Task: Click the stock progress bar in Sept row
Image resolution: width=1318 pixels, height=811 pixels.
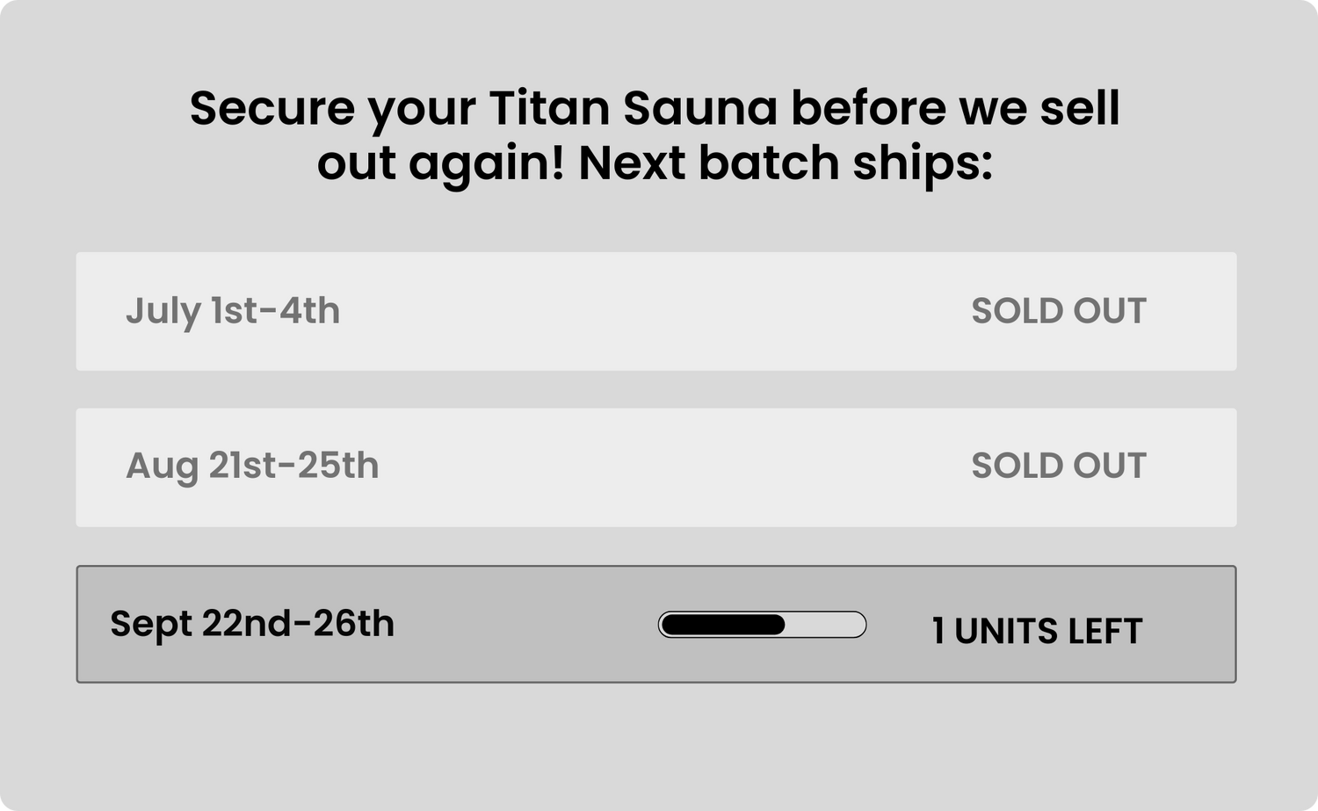Action: pos(762,625)
